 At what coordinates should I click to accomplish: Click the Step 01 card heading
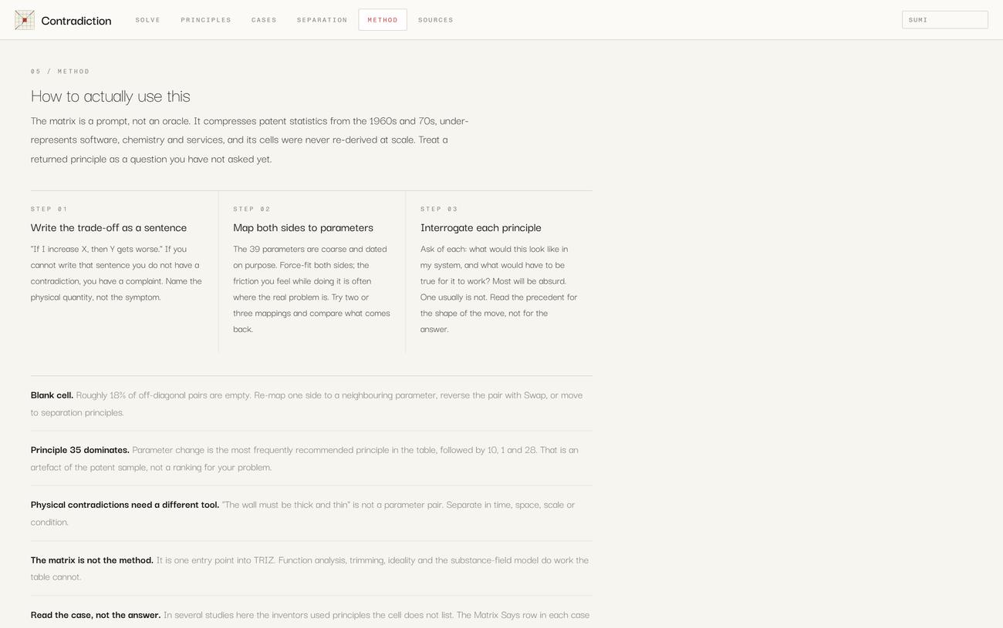109,227
